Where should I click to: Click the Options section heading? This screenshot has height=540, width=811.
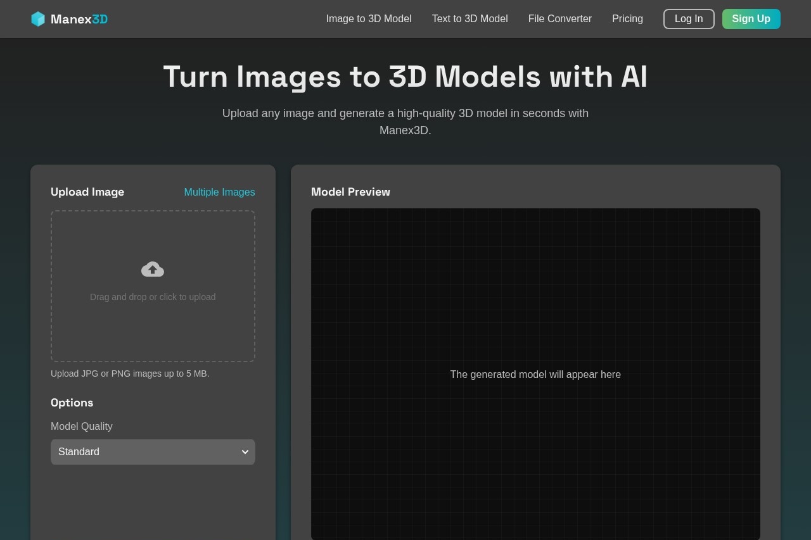[x=72, y=403]
